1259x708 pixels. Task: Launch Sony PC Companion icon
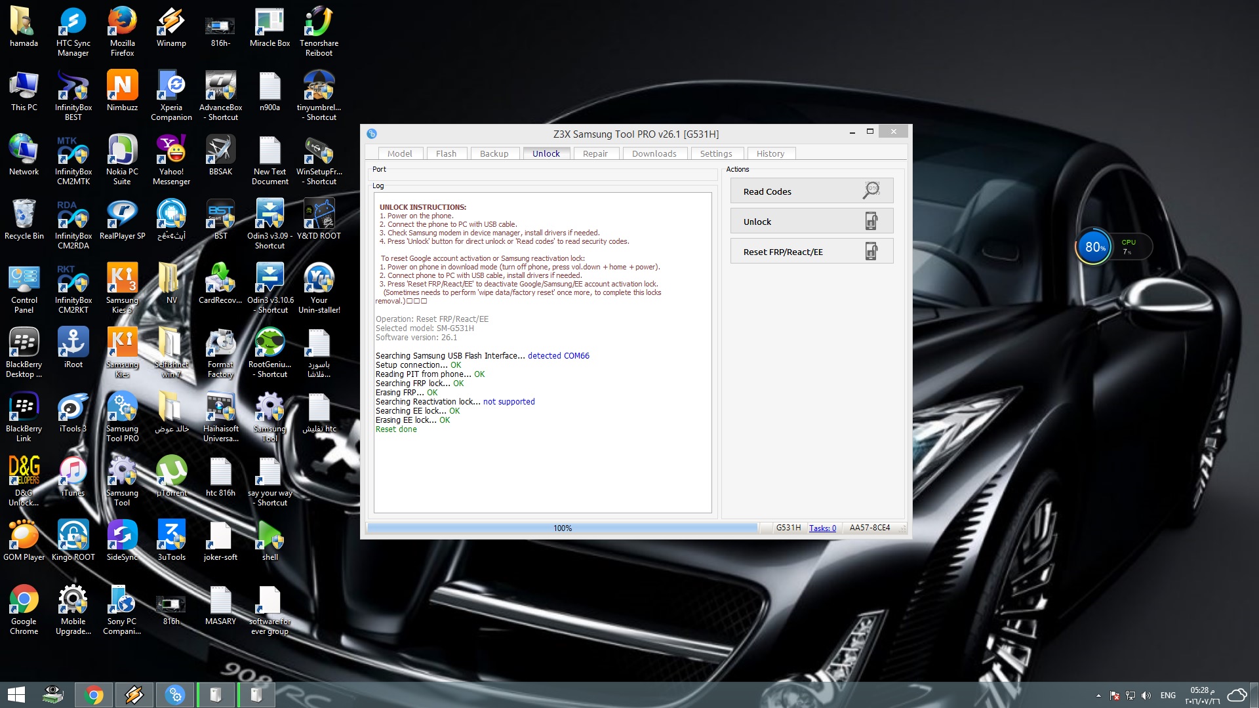pyautogui.click(x=122, y=610)
